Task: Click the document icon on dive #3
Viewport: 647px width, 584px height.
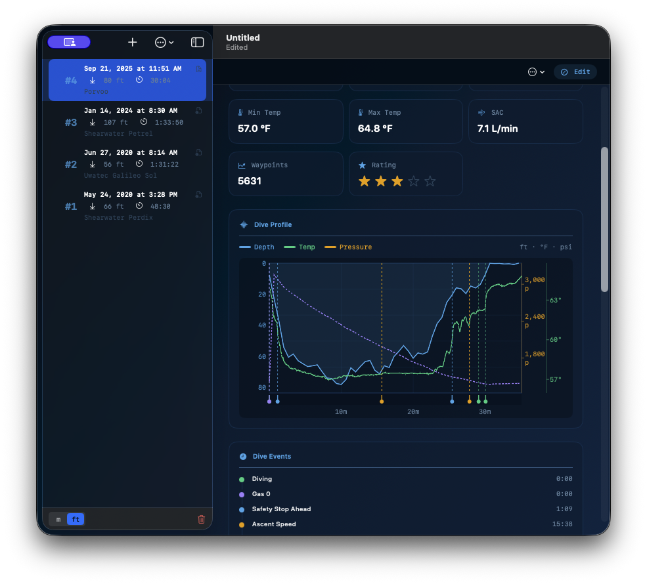Action: [x=199, y=111]
